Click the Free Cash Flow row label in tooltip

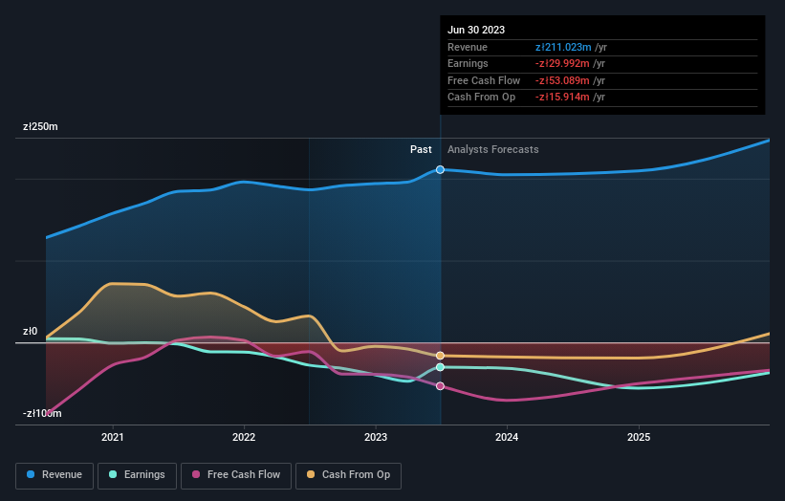click(484, 80)
